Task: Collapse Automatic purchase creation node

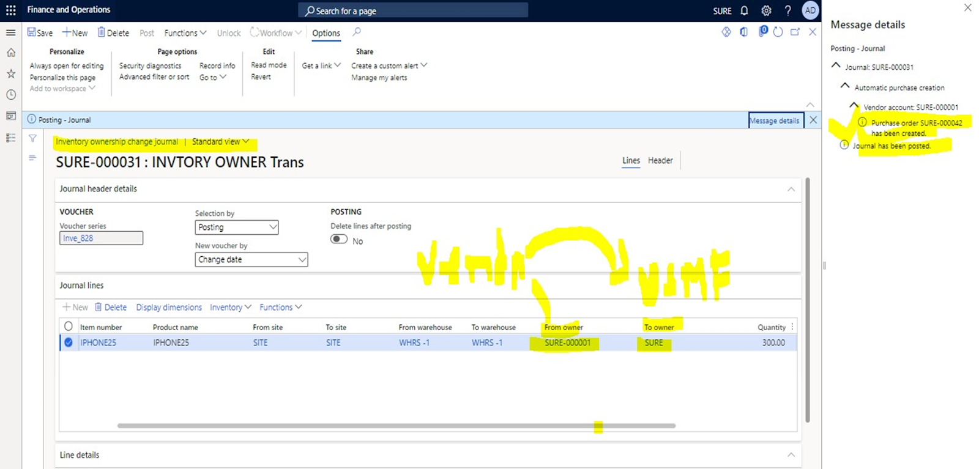Action: (x=845, y=86)
